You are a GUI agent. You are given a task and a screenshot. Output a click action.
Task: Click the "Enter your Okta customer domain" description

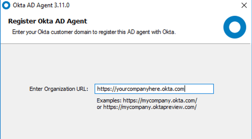[94, 32]
